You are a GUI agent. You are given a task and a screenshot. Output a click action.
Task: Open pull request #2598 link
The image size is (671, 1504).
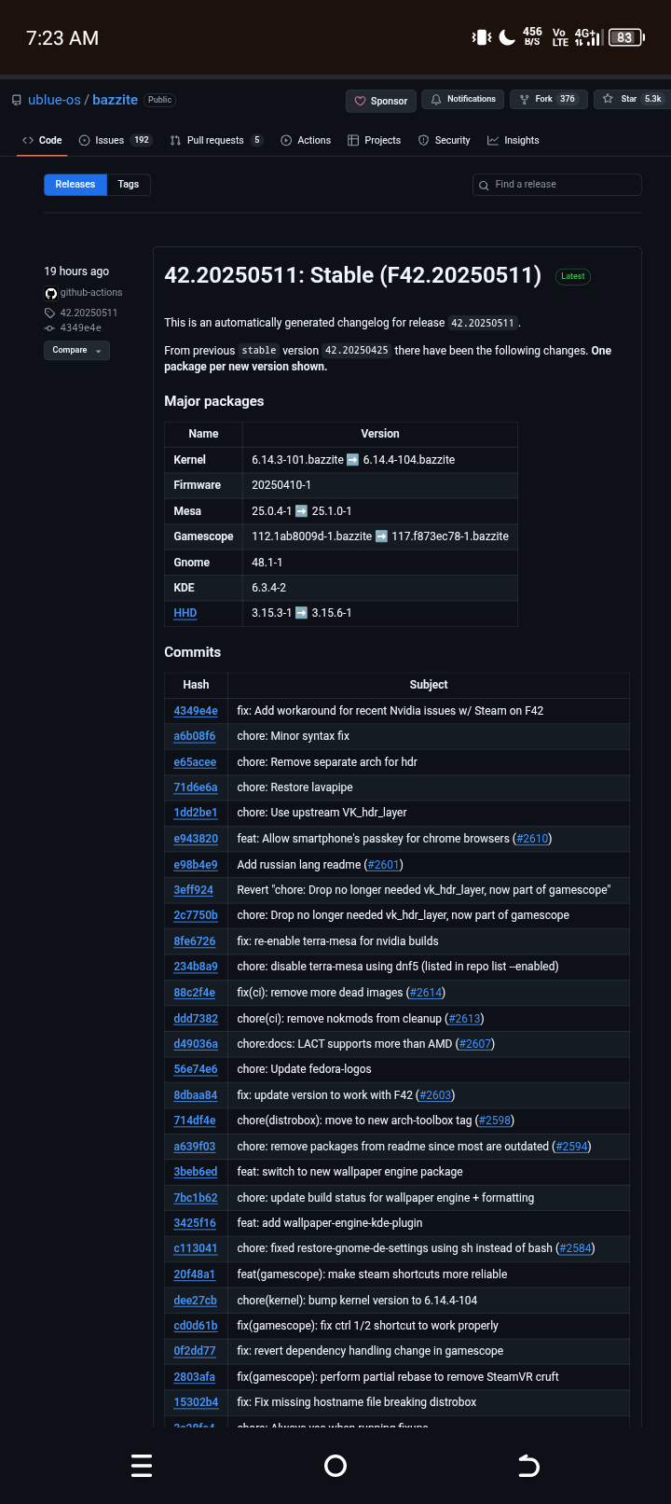point(495,1121)
